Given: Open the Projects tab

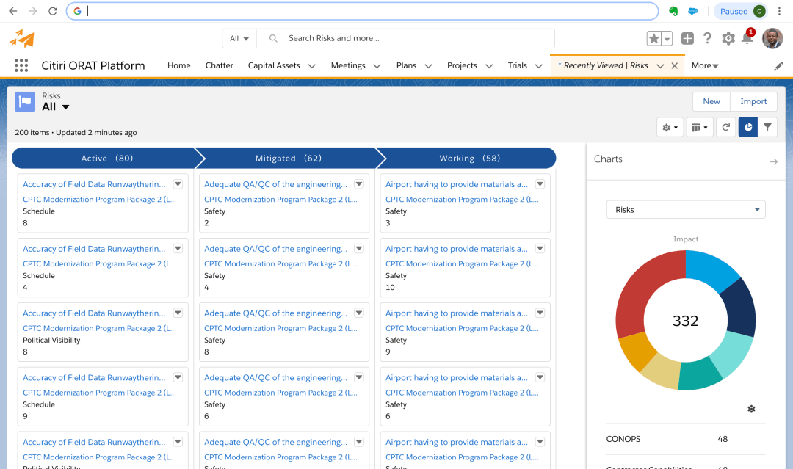Looking at the screenshot, I should tap(462, 66).
